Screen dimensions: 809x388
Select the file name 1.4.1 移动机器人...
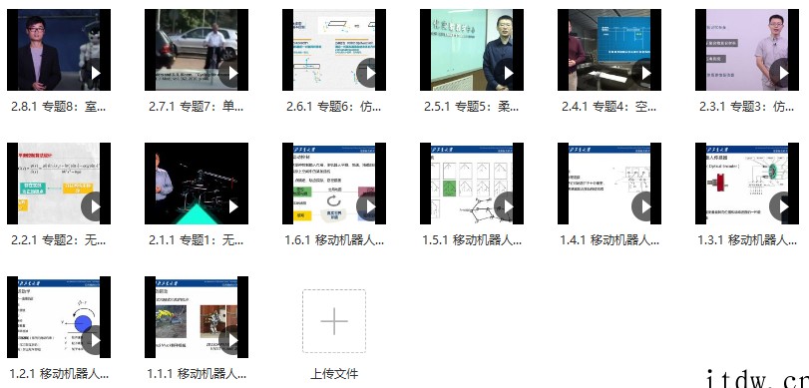coord(609,240)
